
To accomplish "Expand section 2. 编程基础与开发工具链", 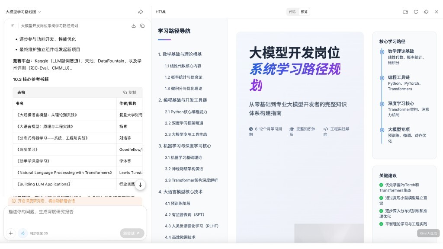I will [183, 100].
